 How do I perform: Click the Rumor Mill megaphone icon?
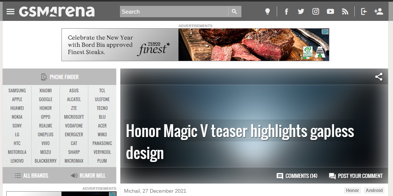click(74, 175)
